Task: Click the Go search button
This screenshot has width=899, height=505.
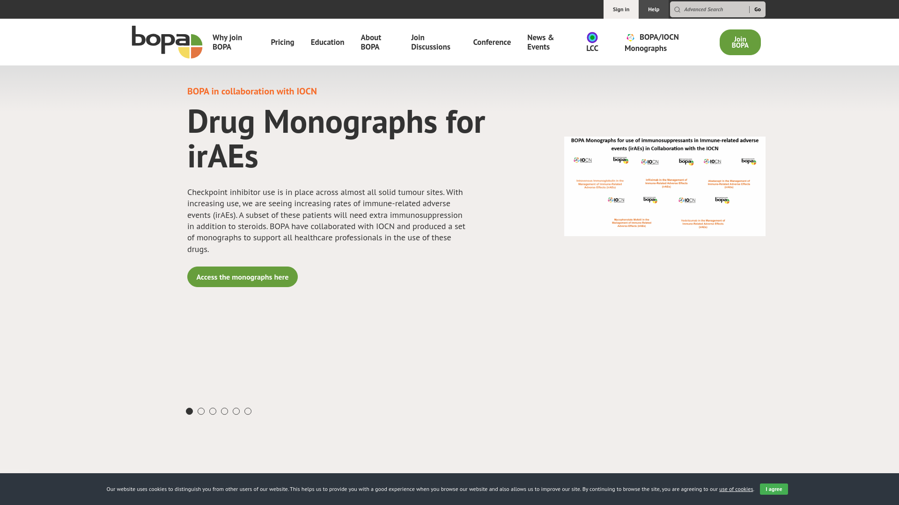Action: tap(758, 9)
